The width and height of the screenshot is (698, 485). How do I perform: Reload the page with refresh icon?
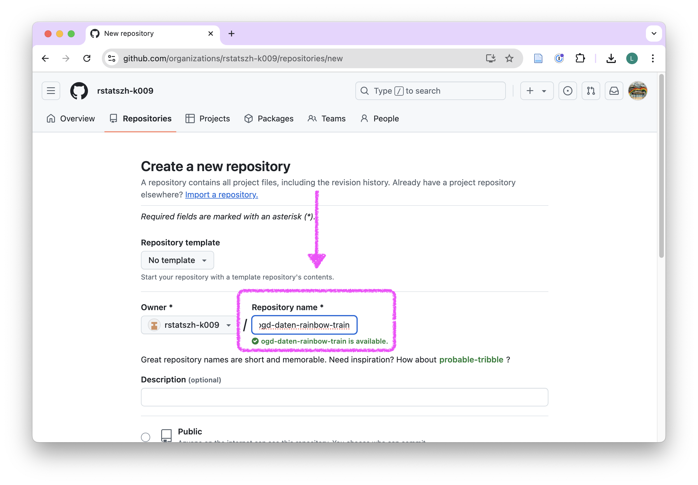tap(87, 58)
